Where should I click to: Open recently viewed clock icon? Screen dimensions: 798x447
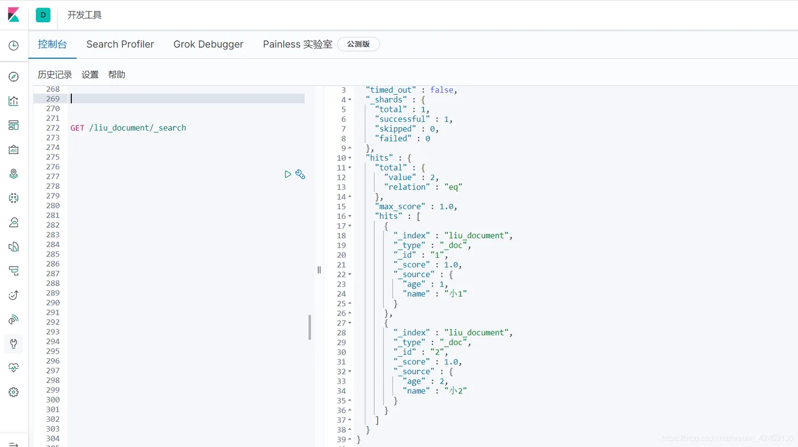point(14,46)
